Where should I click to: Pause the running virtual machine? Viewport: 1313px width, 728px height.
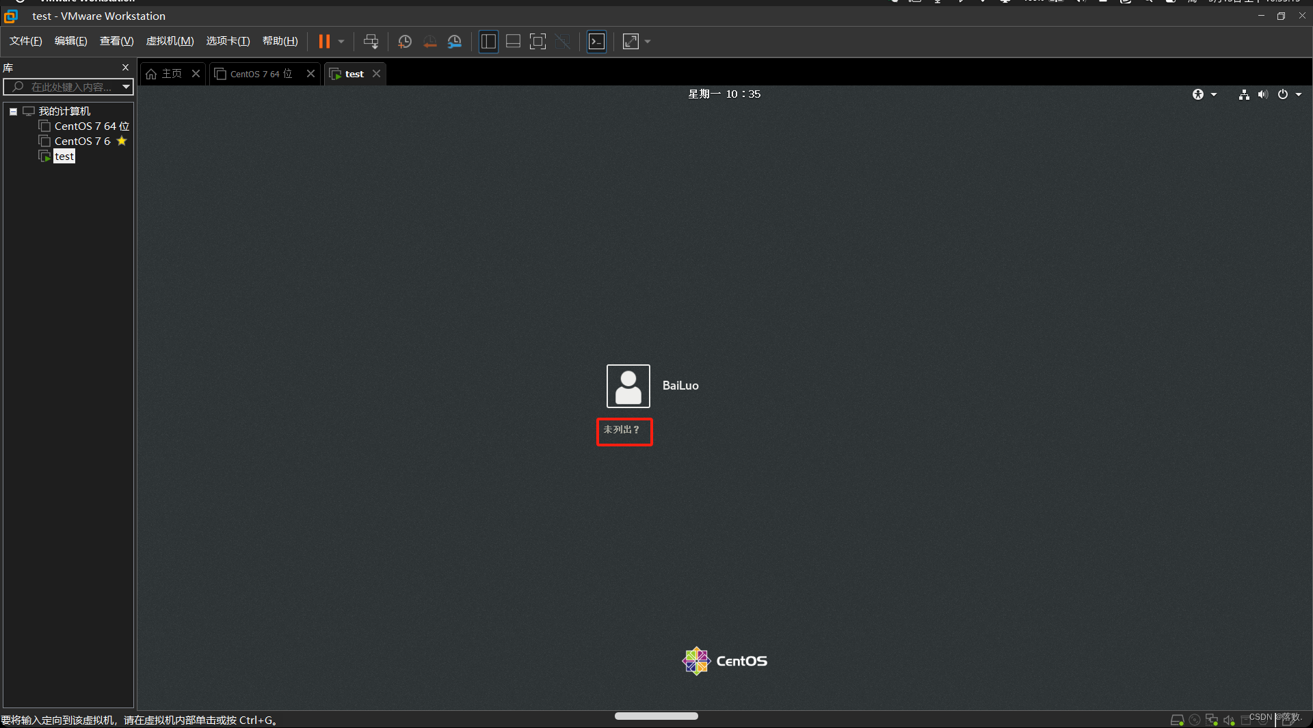[324, 42]
